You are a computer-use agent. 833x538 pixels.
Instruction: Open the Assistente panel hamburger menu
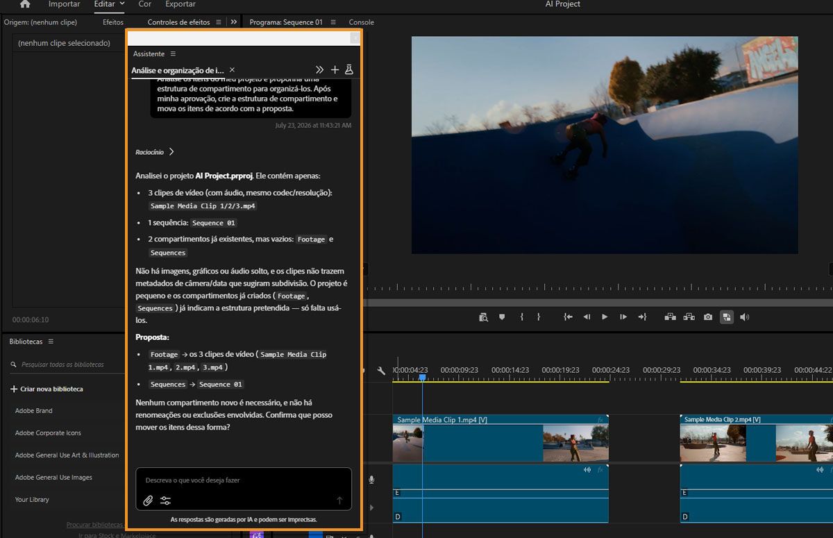173,53
